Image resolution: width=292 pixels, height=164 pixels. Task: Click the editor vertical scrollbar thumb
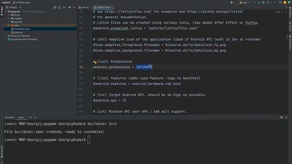[x=287, y=36]
